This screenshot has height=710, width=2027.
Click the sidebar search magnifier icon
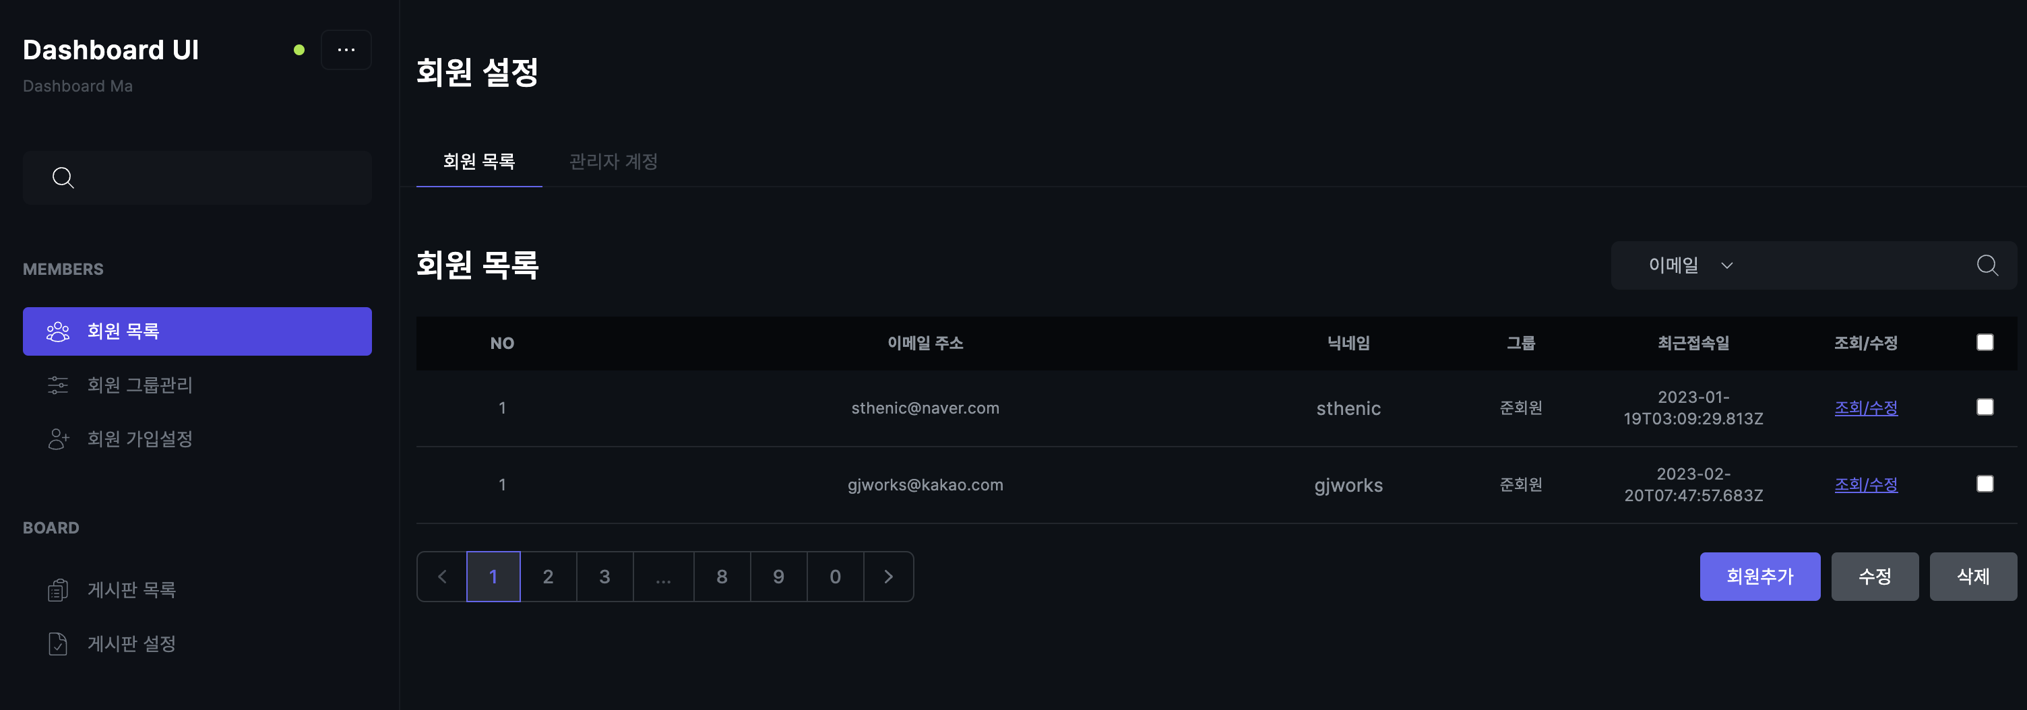pyautogui.click(x=63, y=178)
